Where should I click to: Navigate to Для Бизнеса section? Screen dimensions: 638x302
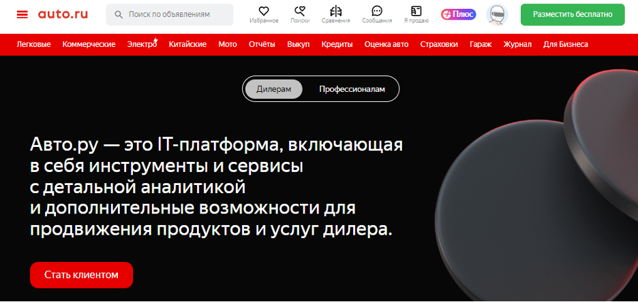click(565, 44)
